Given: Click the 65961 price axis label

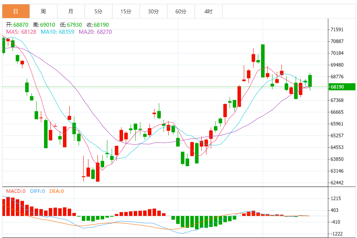Looking at the screenshot, I should point(337,124).
